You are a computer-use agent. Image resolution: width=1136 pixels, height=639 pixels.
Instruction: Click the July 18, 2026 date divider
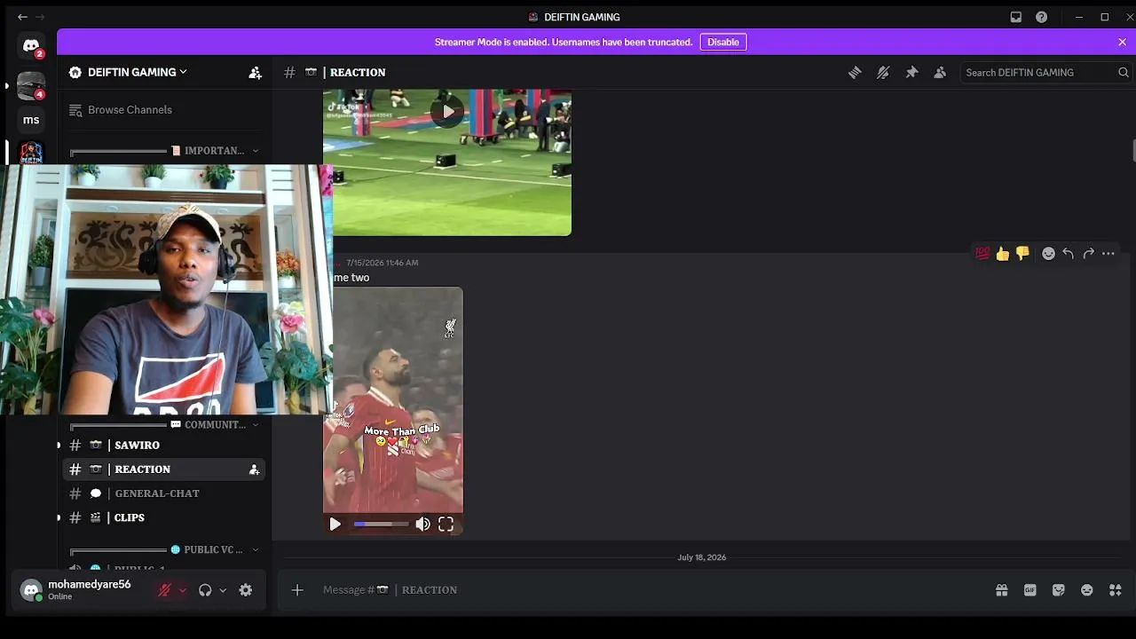(702, 557)
